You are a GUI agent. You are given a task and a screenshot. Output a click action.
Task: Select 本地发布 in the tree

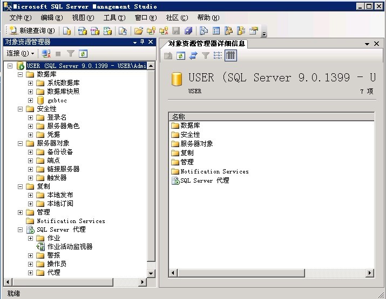tap(60, 195)
